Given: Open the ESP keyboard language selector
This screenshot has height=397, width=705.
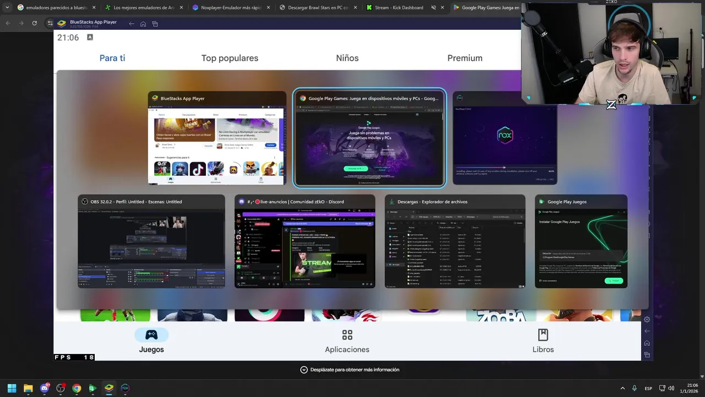Looking at the screenshot, I should [x=648, y=388].
